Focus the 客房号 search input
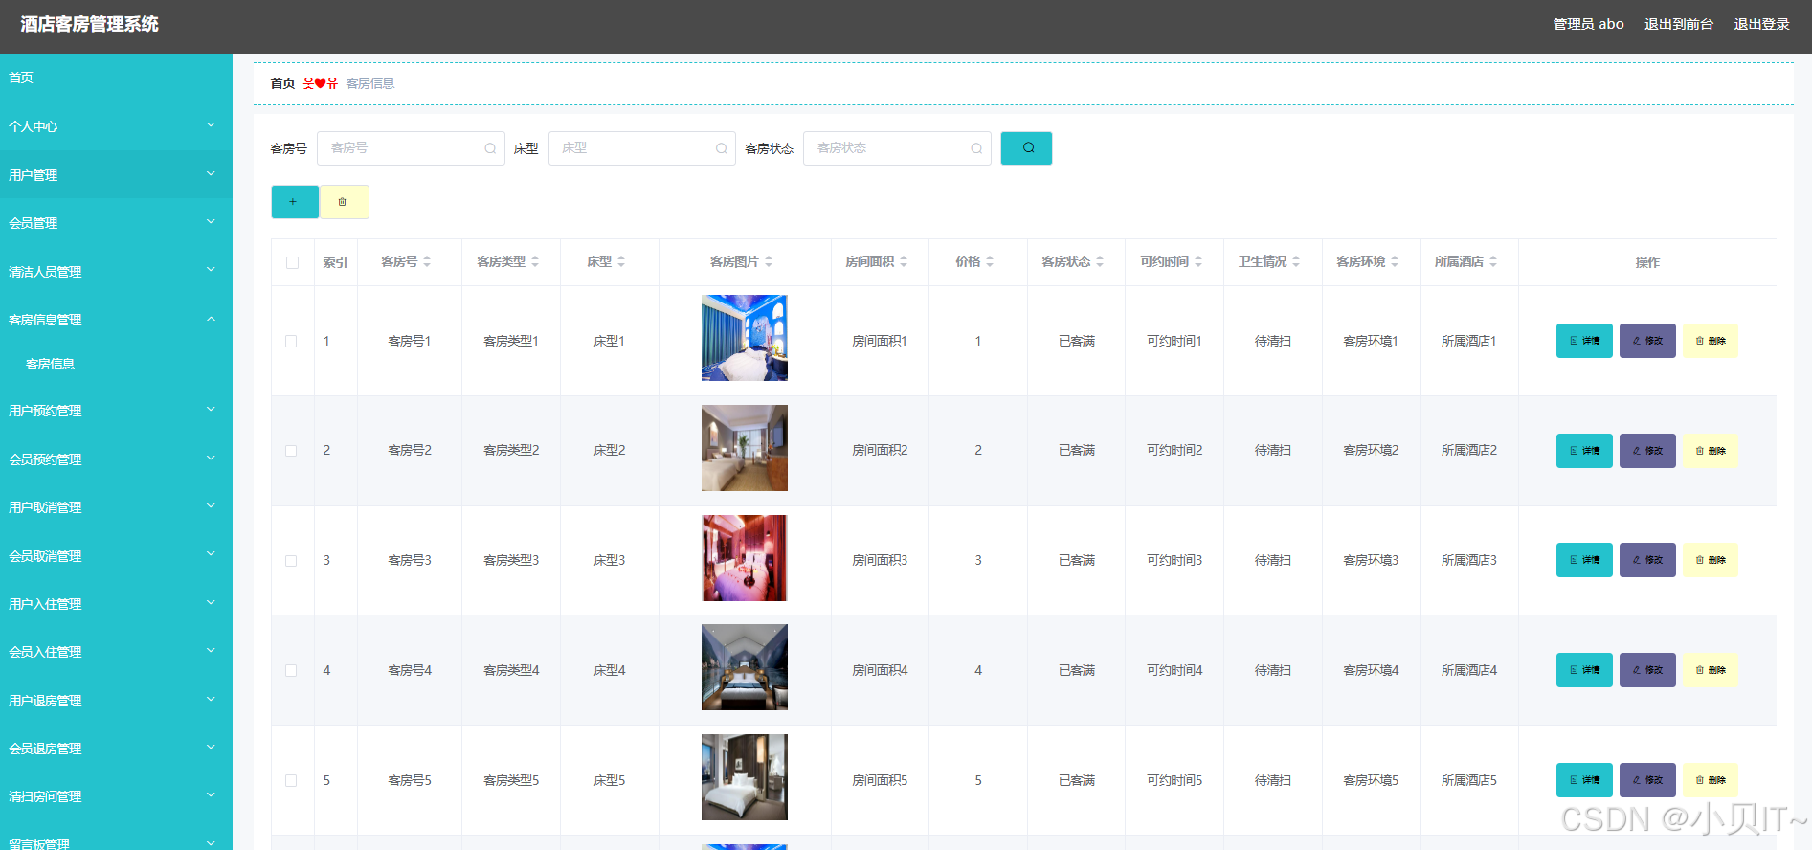 pyautogui.click(x=411, y=148)
